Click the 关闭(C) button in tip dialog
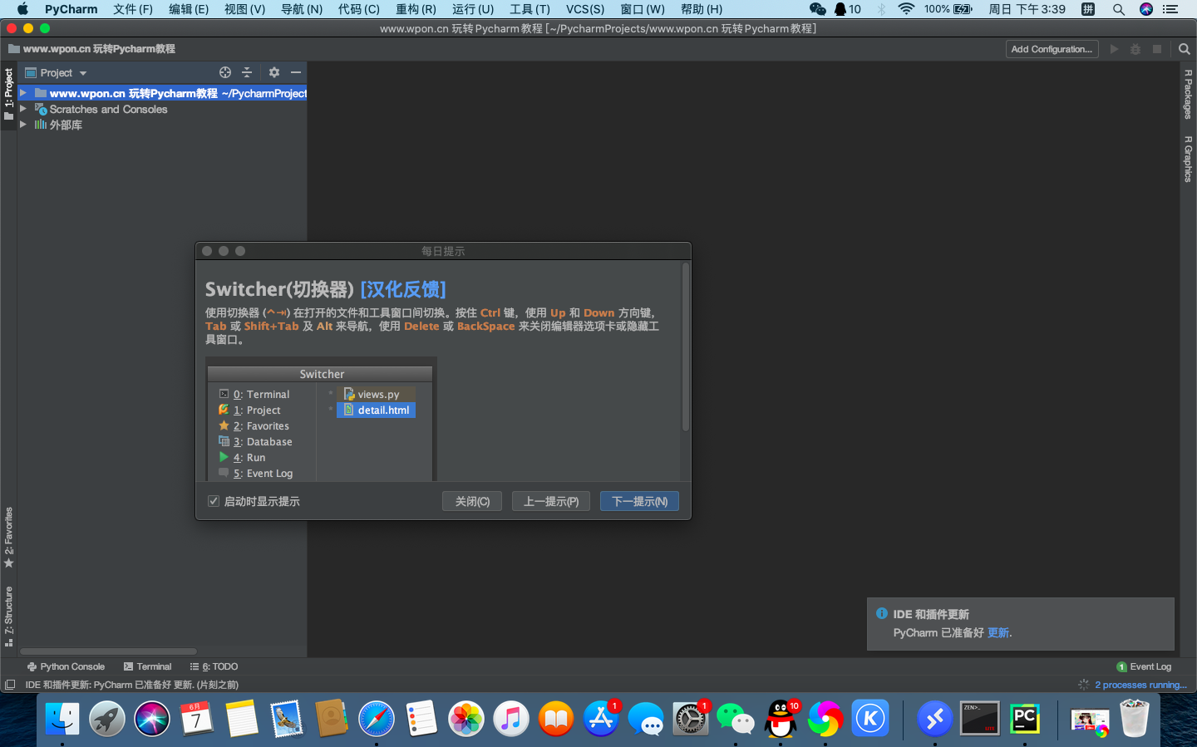This screenshot has height=747, width=1197. point(472,501)
